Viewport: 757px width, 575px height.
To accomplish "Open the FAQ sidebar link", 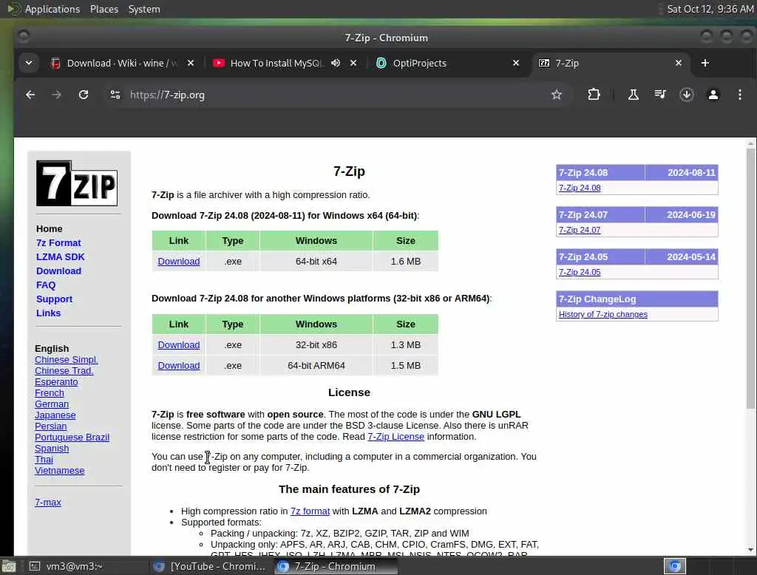I will [46, 285].
